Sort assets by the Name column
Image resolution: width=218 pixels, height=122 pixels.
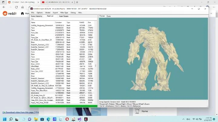coord(42,22)
